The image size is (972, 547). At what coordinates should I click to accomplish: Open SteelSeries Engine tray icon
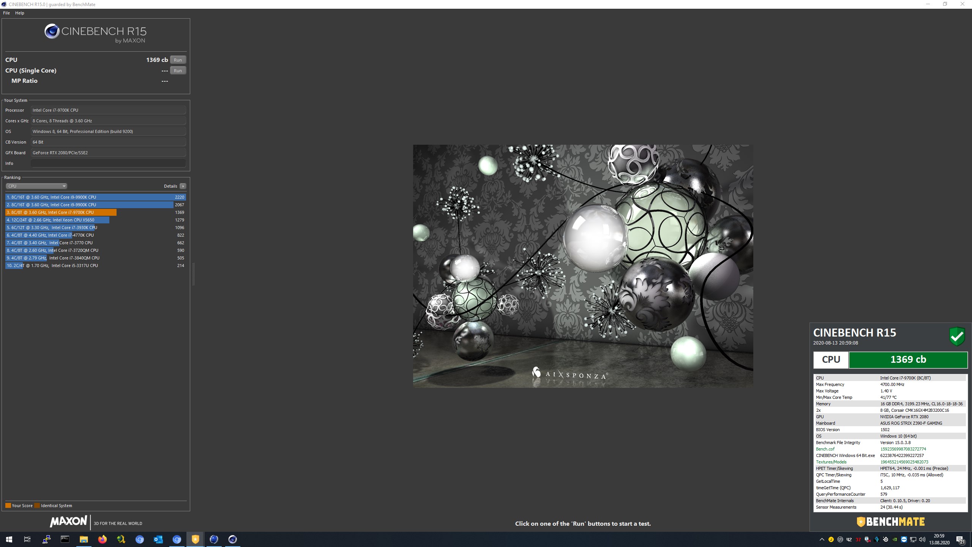(x=886, y=539)
